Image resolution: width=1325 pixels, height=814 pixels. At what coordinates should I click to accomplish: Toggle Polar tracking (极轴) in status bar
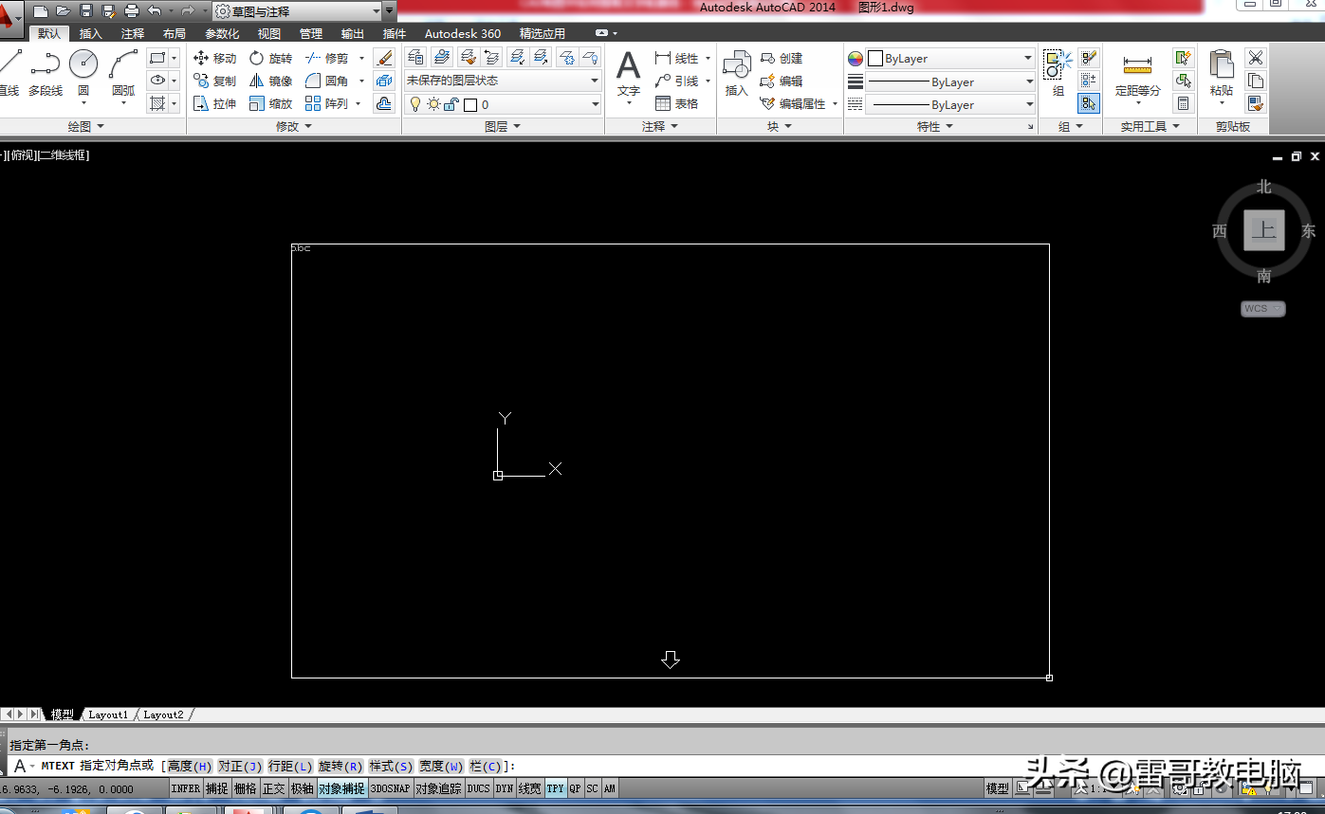pos(303,788)
